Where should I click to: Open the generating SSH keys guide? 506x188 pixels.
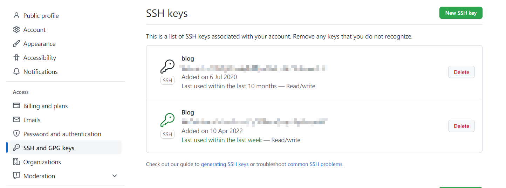(225, 164)
